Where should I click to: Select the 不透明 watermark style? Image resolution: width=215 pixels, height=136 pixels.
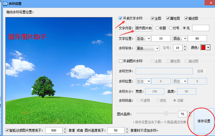(138, 100)
